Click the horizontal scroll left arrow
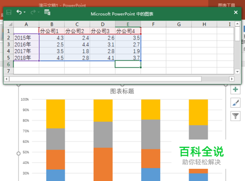Viewport: 245px width, 181px height. [6, 79]
